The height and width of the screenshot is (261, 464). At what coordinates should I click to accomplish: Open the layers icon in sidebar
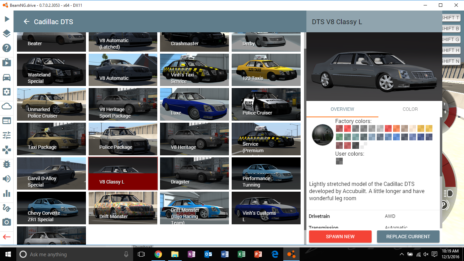click(x=6, y=34)
